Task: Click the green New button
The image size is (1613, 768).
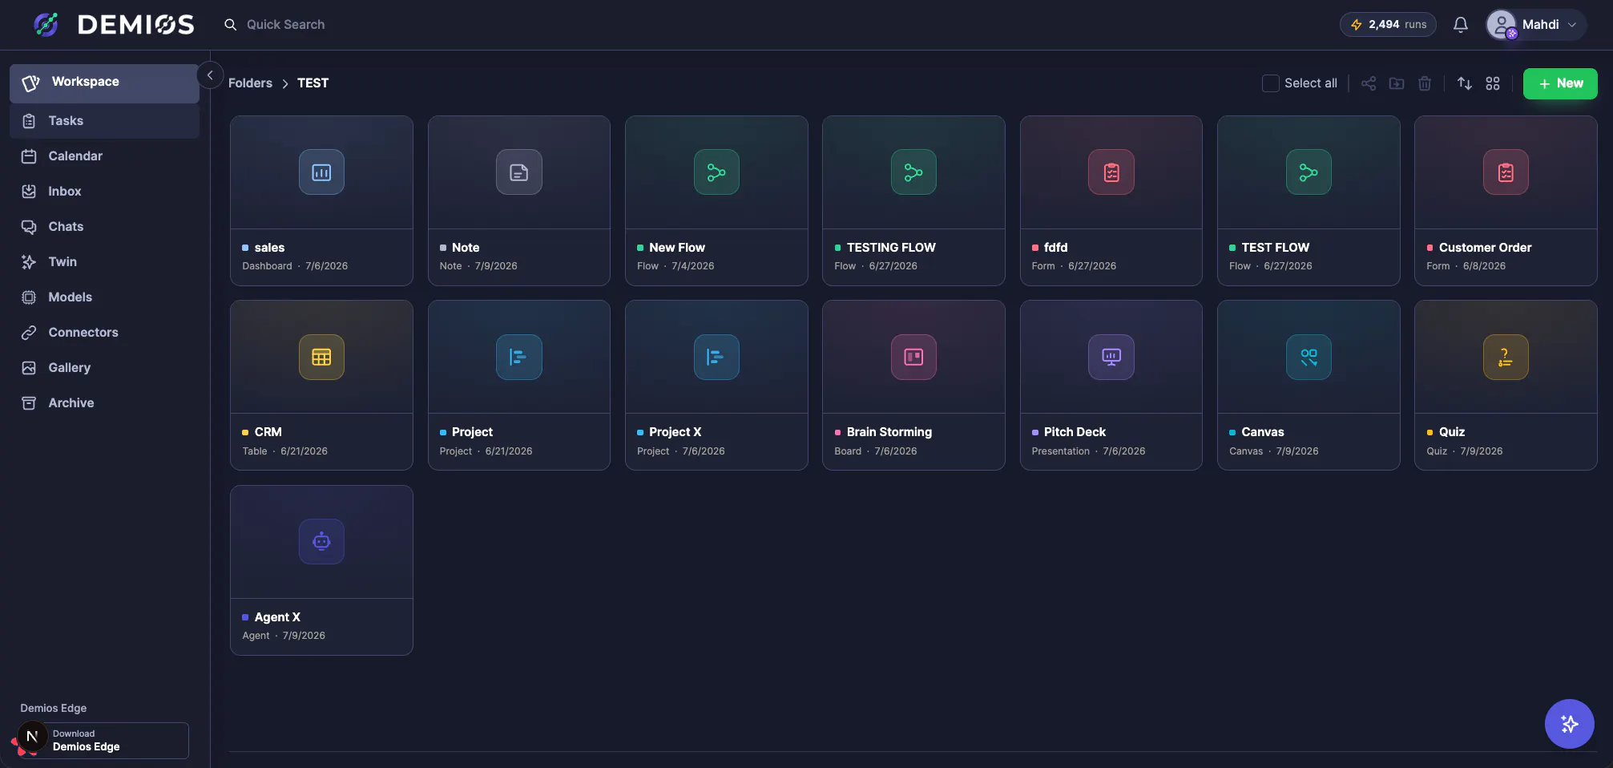Action: (x=1559, y=83)
